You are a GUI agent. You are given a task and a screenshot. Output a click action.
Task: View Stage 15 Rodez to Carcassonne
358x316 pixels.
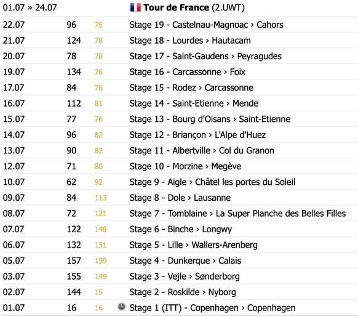click(x=191, y=88)
